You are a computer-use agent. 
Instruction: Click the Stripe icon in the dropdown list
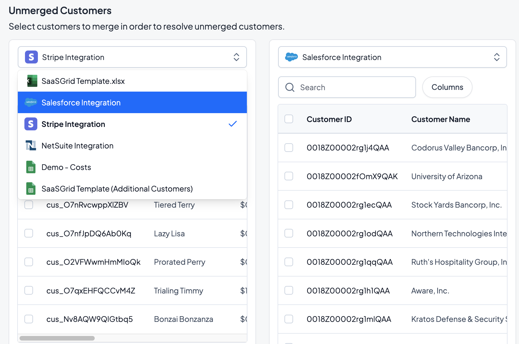click(31, 124)
